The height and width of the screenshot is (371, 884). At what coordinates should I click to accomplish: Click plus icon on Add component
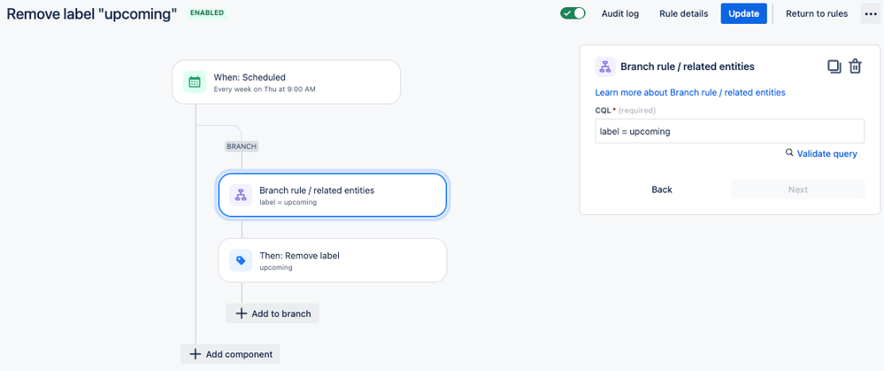click(x=195, y=354)
